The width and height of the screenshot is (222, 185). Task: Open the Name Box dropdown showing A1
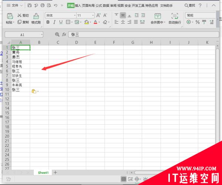(42, 35)
